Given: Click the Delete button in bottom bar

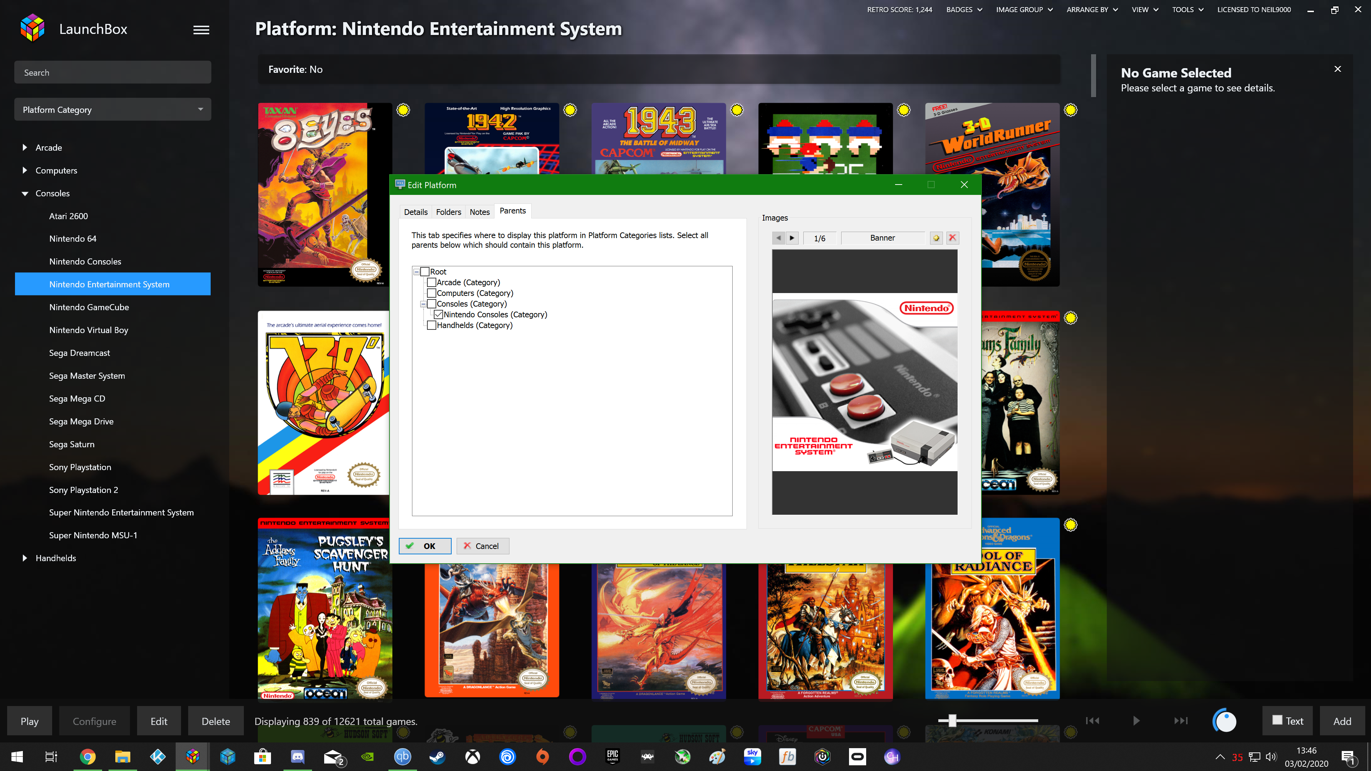Looking at the screenshot, I should (x=216, y=721).
